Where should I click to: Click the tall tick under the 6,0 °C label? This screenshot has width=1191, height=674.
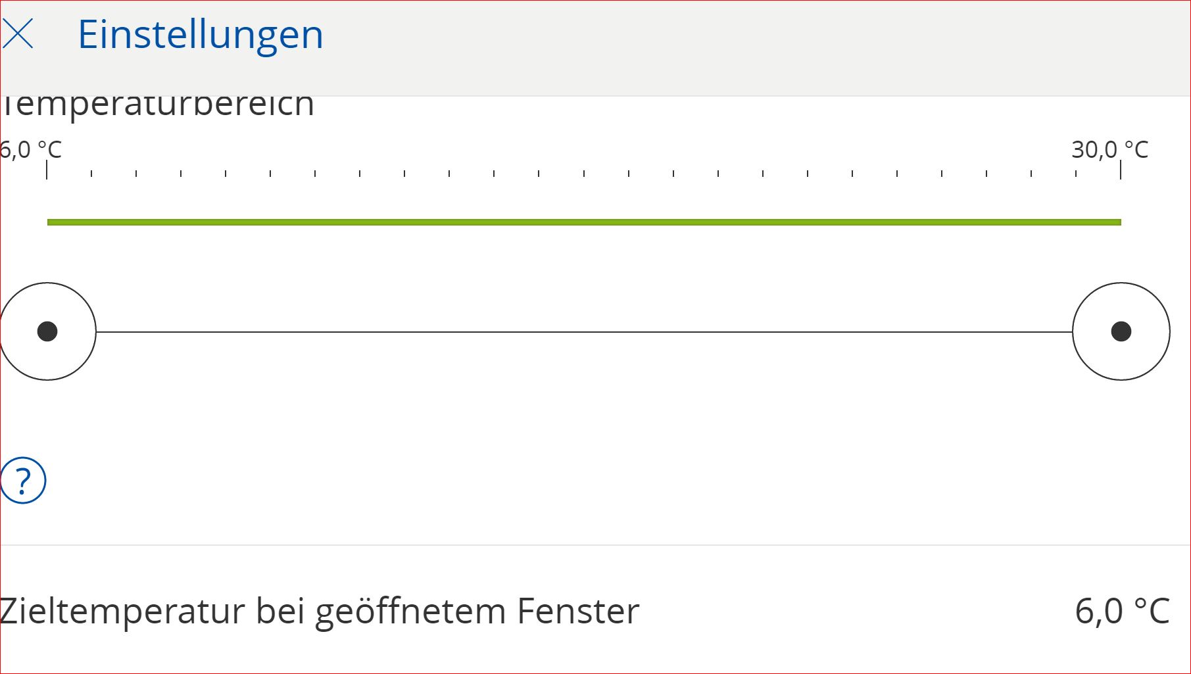[47, 170]
